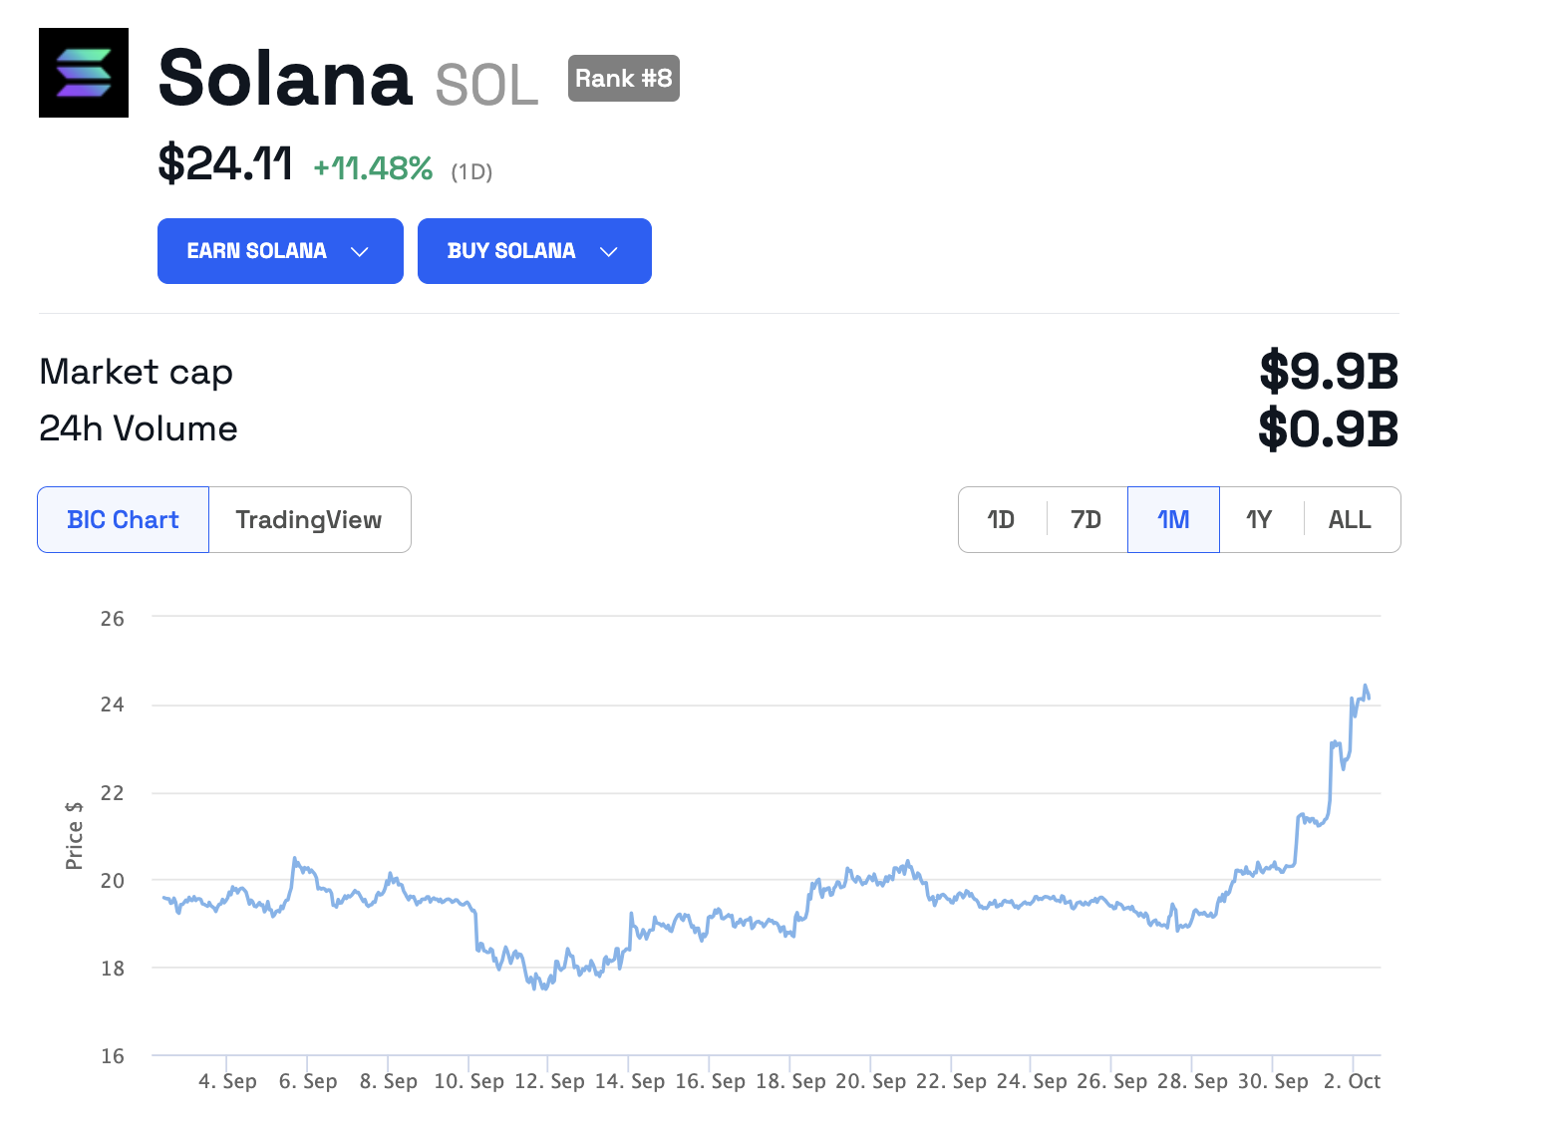The width and height of the screenshot is (1547, 1128).
Task: Select the 1D time range
Action: [x=1001, y=519]
